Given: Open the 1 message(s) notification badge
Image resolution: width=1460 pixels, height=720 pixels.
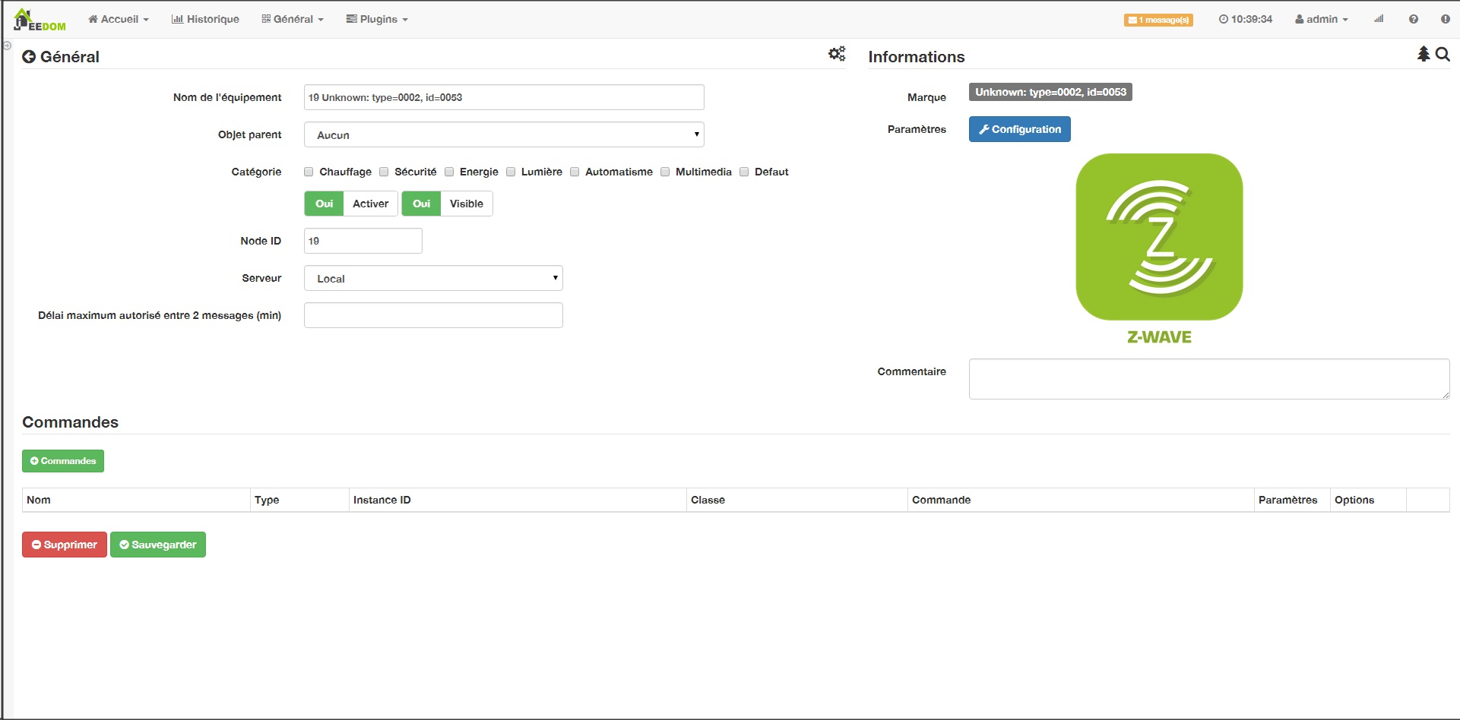Looking at the screenshot, I should coord(1158,20).
